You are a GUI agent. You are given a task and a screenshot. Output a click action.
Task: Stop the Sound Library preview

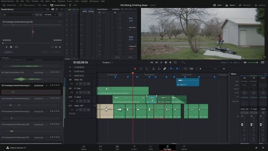(x=11, y=47)
